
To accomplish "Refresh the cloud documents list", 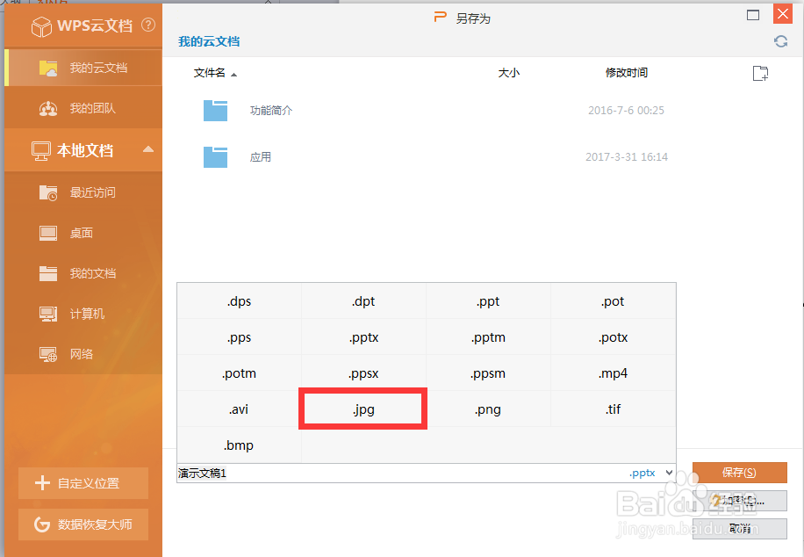I will (780, 40).
